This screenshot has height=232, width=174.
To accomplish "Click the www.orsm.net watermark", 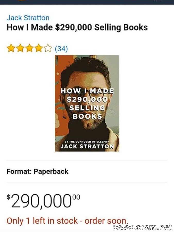I will pyautogui.click(x=143, y=227).
